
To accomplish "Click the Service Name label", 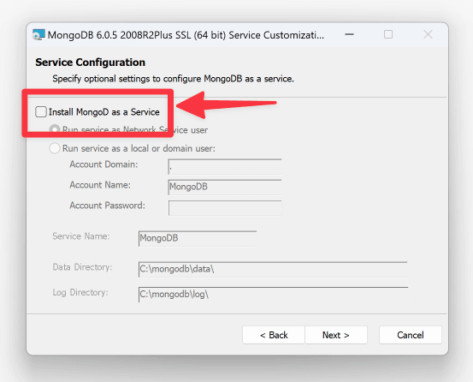I will tap(81, 236).
